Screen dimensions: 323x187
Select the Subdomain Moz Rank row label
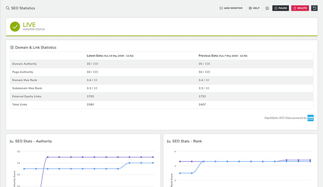tap(27, 88)
